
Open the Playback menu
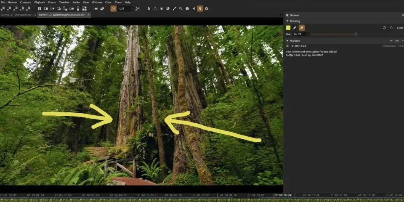click(x=40, y=3)
